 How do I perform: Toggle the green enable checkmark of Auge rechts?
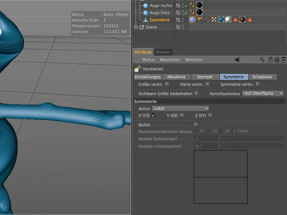[186, 6]
